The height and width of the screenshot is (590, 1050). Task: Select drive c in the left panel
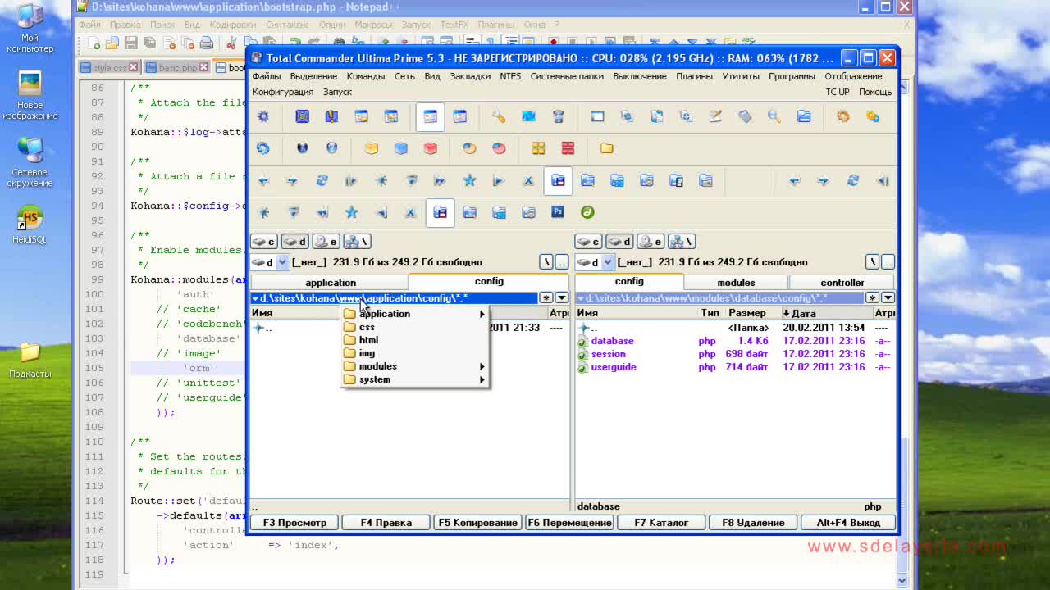(x=263, y=242)
